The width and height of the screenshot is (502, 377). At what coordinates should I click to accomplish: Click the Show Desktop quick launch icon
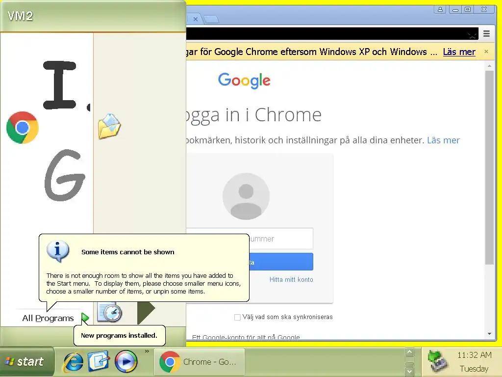coord(99,361)
